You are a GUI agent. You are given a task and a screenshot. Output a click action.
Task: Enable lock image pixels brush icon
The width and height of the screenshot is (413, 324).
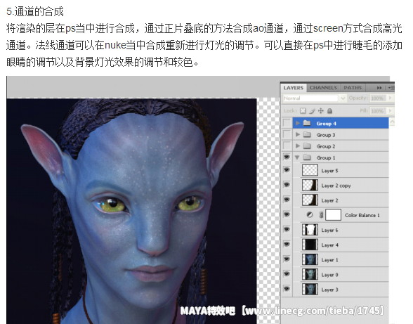click(x=312, y=111)
